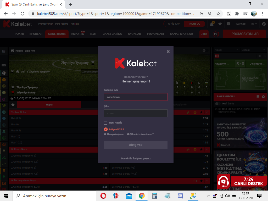The image size is (268, 201).
Task: Open Discord from the taskbar
Action: (180, 196)
